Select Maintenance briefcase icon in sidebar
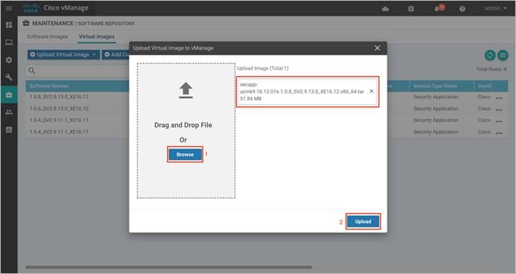516x274 pixels. (9, 95)
